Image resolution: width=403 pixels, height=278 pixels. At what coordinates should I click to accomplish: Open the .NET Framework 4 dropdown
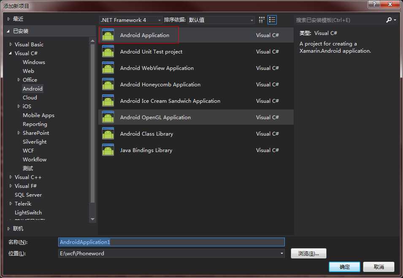131,20
